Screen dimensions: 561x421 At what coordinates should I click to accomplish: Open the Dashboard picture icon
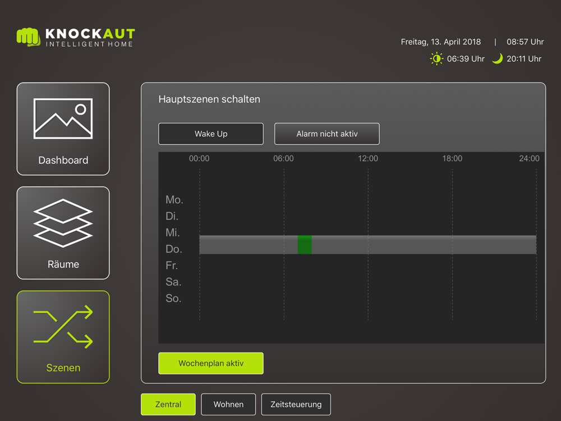63,118
